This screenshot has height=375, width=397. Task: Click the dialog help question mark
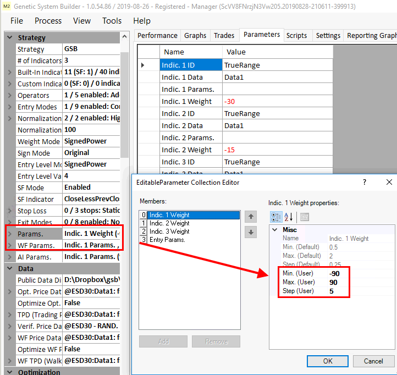click(364, 182)
